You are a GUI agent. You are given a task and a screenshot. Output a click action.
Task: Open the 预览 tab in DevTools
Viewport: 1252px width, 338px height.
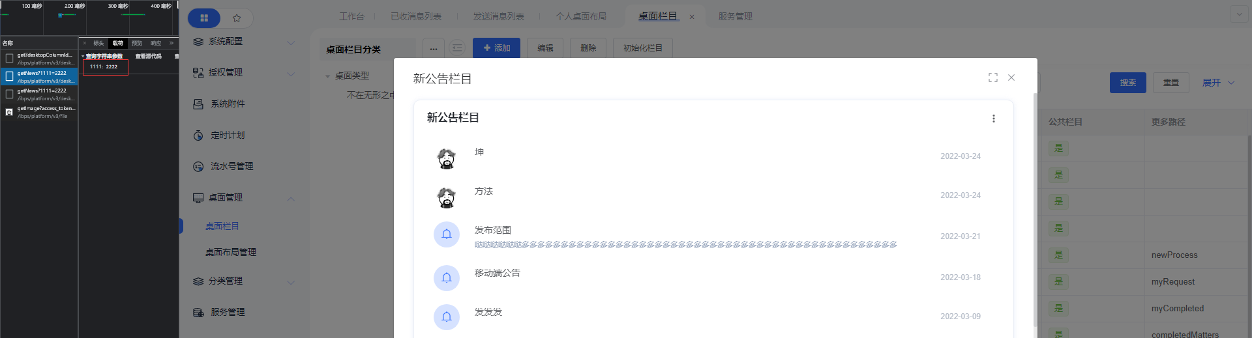pos(137,43)
